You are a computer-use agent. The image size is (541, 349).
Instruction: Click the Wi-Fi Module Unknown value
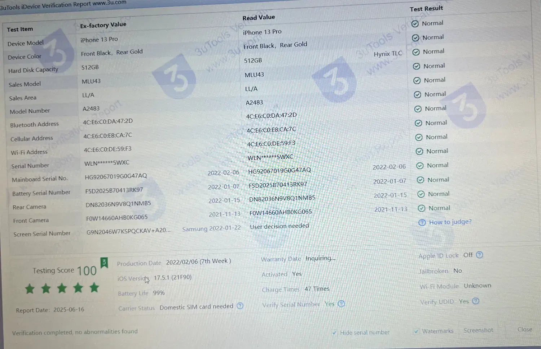[x=478, y=286]
